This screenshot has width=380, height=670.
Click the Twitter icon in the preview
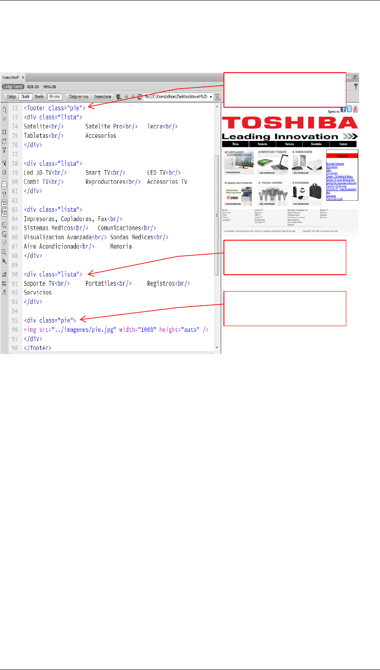click(x=349, y=109)
